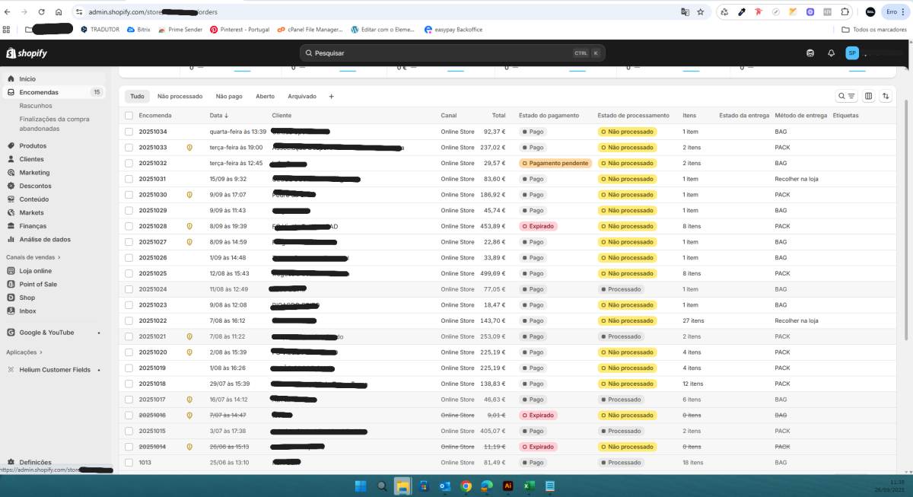Open Markets in the sidebar

pyautogui.click(x=32, y=212)
